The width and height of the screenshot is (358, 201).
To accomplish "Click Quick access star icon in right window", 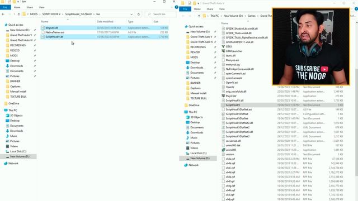I will click(186, 26).
